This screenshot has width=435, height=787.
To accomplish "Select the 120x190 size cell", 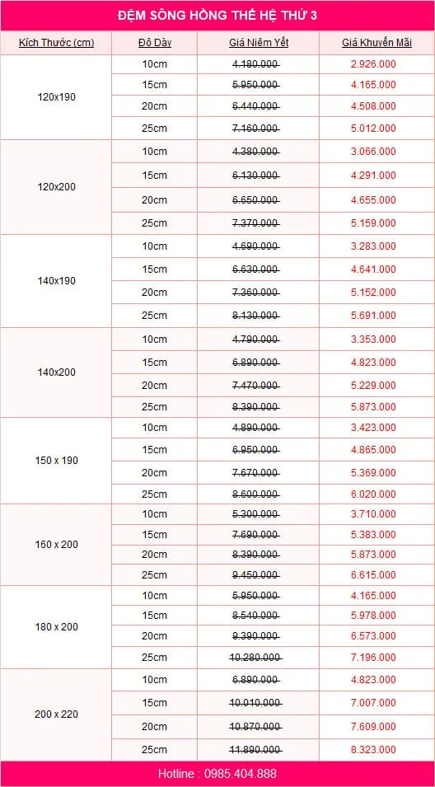I will coord(56,97).
